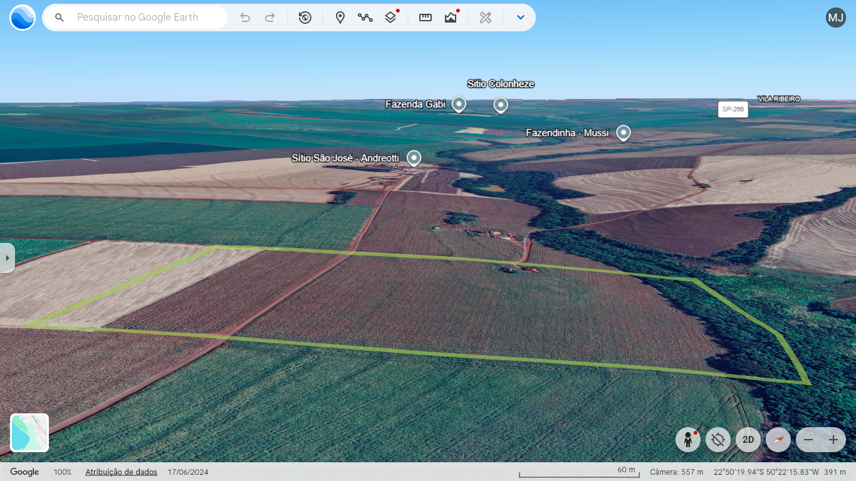Open Street View pegman

(x=688, y=440)
